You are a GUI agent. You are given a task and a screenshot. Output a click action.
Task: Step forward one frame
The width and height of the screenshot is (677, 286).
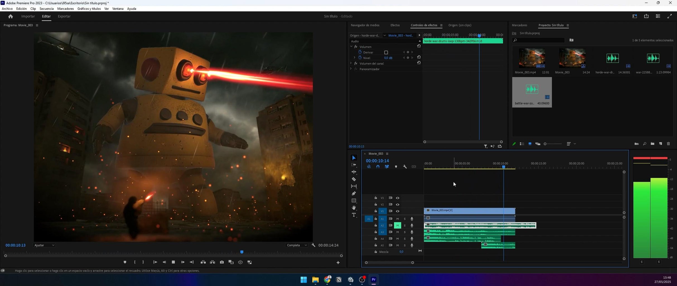click(183, 262)
